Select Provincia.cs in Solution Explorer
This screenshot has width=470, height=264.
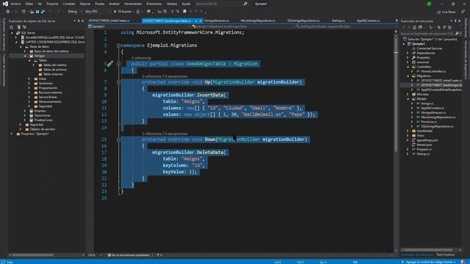click(429, 122)
